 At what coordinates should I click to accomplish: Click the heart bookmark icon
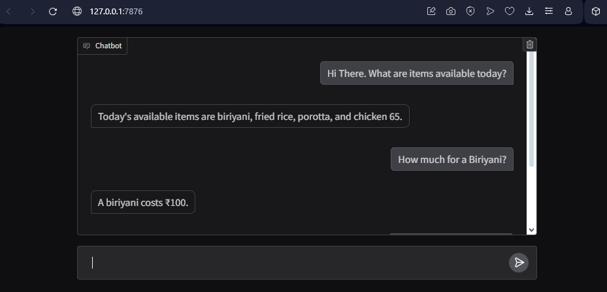(x=510, y=12)
